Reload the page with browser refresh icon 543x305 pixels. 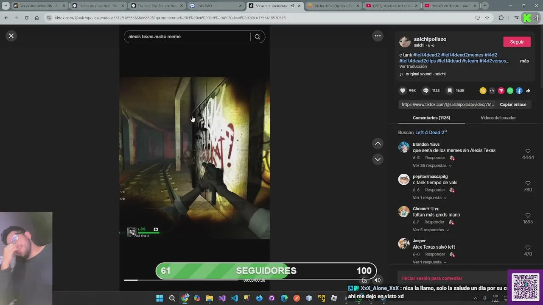tap(26, 18)
